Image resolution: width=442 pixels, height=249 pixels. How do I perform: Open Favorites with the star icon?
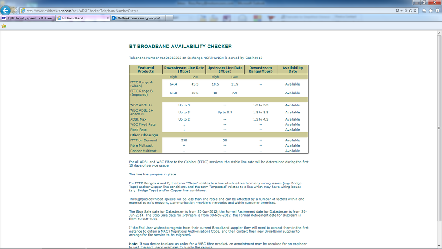point(431,11)
